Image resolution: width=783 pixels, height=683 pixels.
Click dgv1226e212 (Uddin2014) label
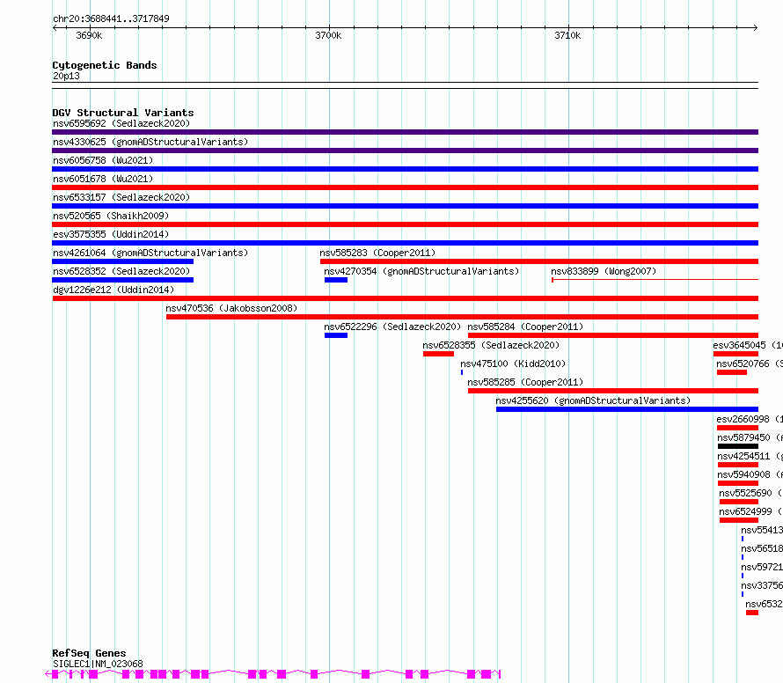tap(113, 290)
